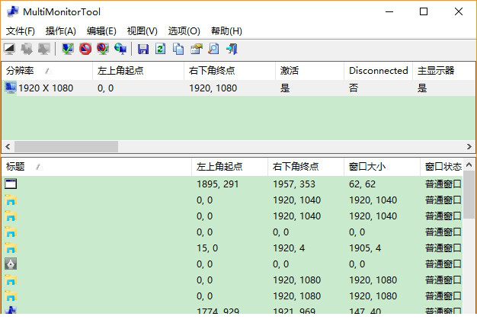Screen dimensions: 477x326
Task: Click the 1920, 4 end point cell
Action: tap(289, 248)
